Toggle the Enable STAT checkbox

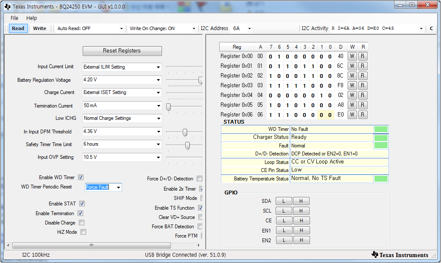coord(82,203)
